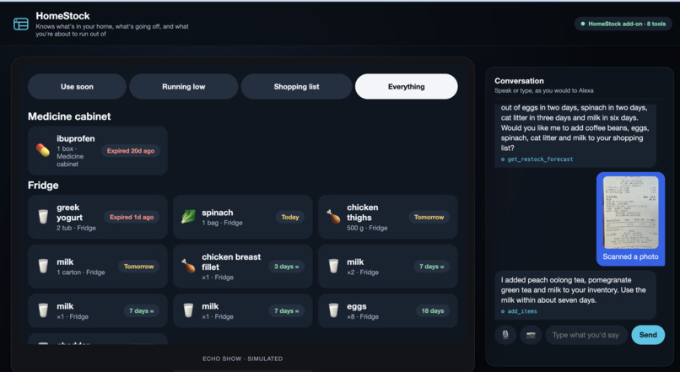Click the 'I added peach oolong tea' message
The image size is (680, 372).
[x=575, y=295]
